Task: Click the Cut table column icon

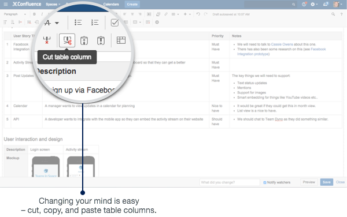Action: click(x=67, y=40)
